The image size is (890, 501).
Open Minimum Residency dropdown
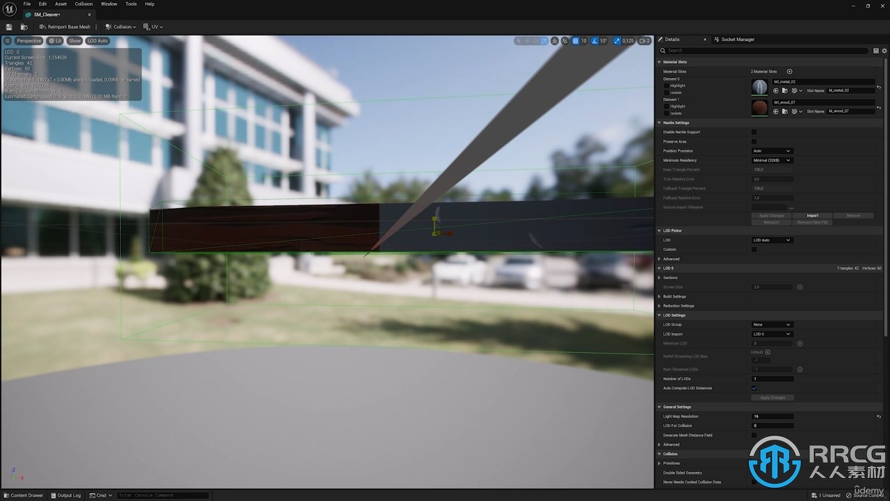[772, 160]
